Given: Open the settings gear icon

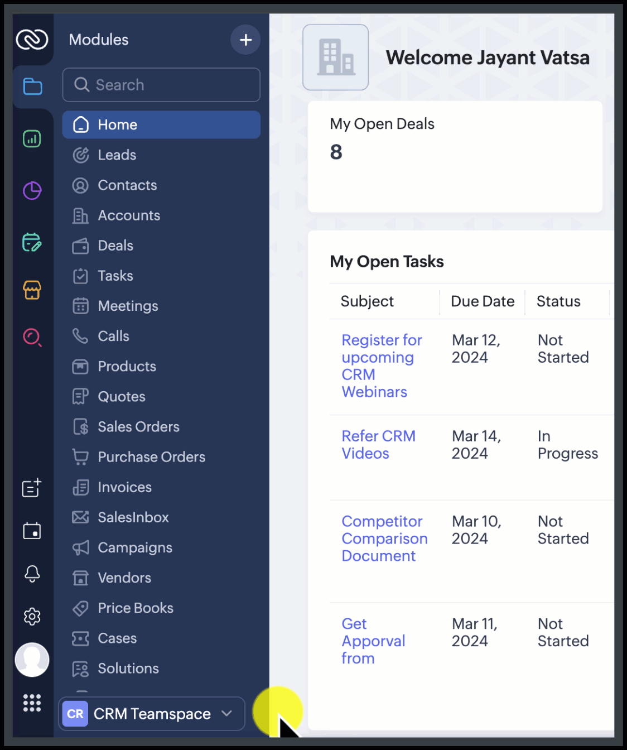Looking at the screenshot, I should (x=32, y=617).
